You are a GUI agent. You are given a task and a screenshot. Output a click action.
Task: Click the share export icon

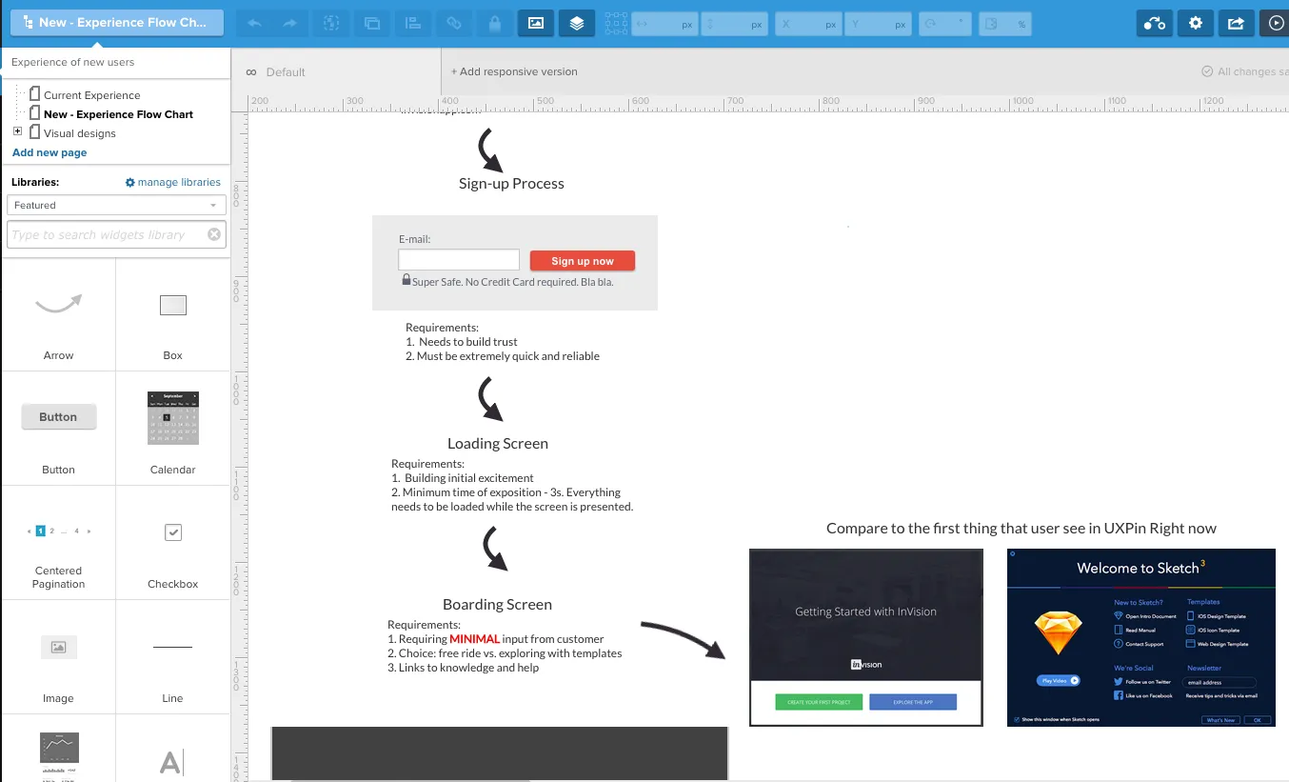click(1236, 23)
